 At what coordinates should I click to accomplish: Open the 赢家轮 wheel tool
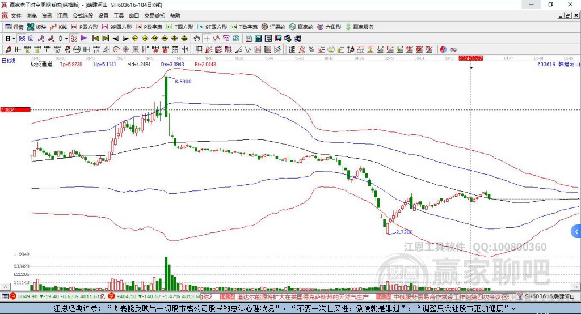[301, 27]
